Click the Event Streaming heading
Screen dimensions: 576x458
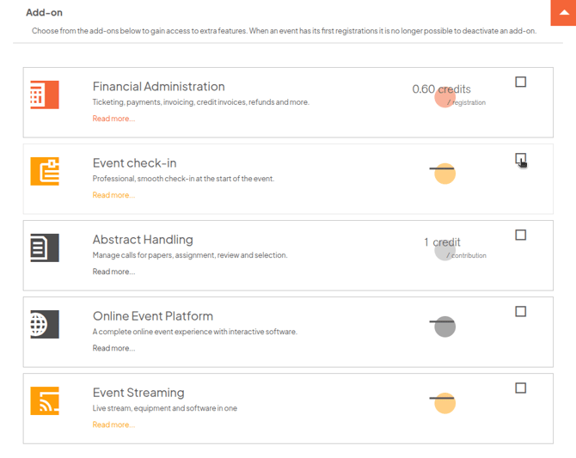tap(138, 393)
